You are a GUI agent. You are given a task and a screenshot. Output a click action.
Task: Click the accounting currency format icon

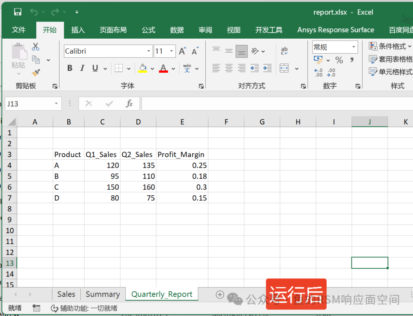coord(318,60)
